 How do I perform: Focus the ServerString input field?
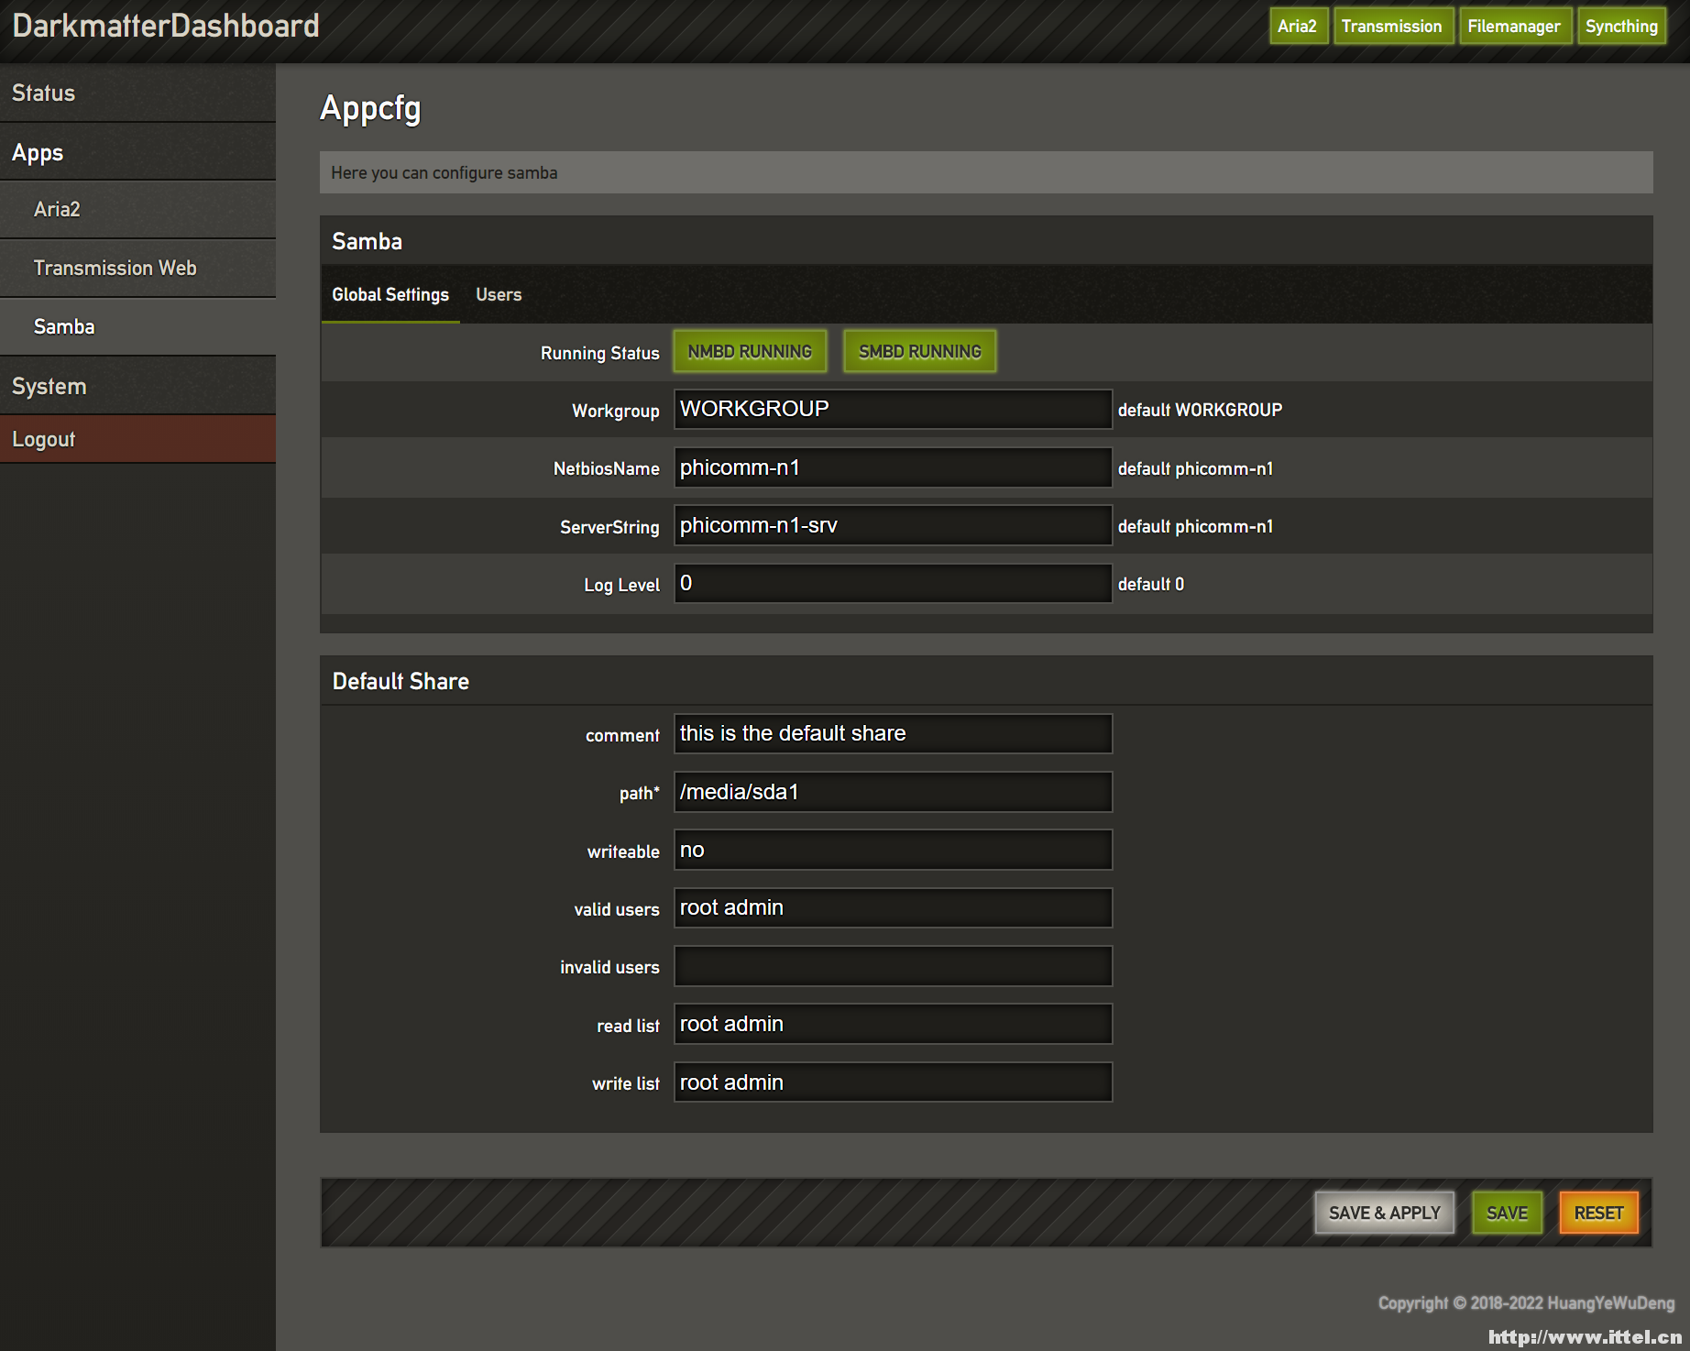pos(893,525)
